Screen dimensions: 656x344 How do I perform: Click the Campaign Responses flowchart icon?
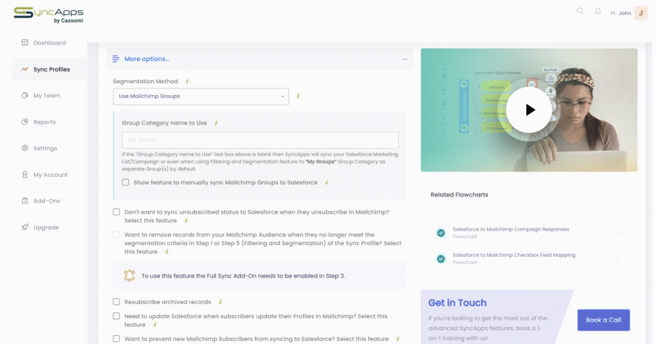pos(441,233)
